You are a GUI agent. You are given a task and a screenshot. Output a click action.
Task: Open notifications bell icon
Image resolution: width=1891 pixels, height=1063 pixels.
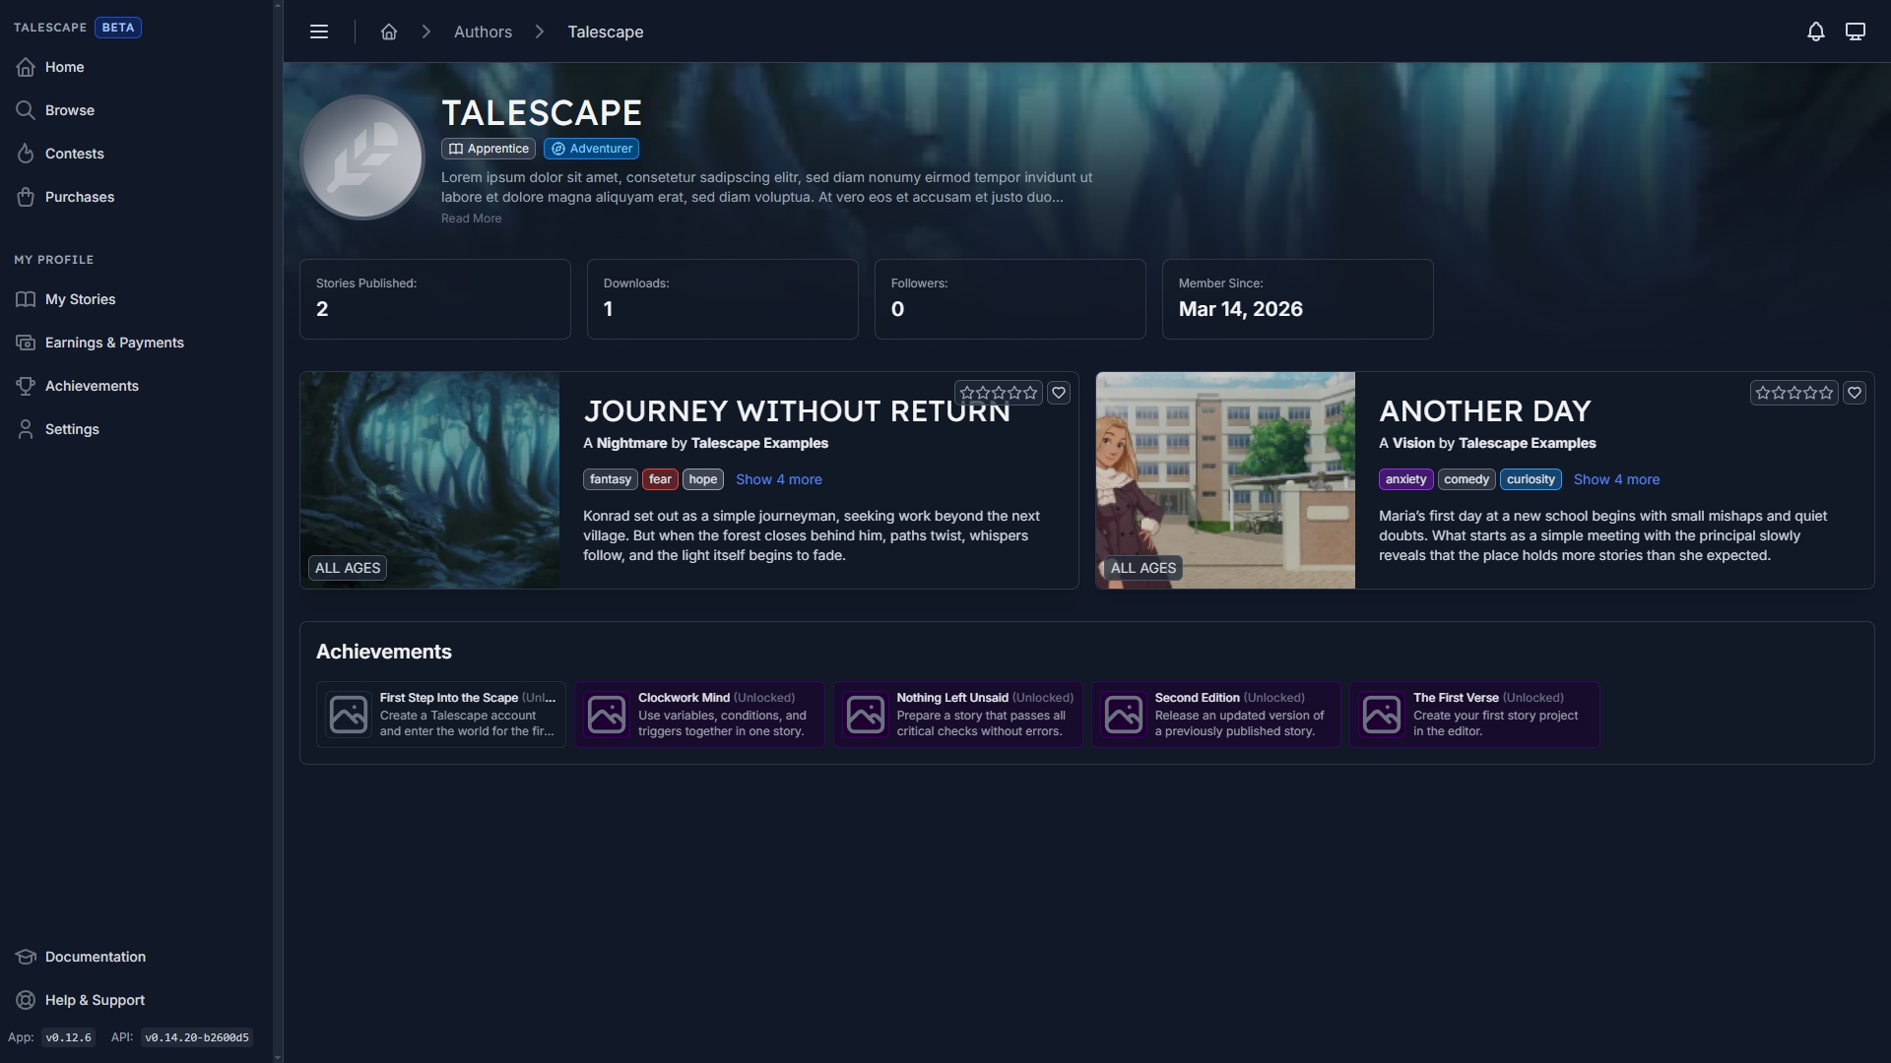pyautogui.click(x=1815, y=31)
